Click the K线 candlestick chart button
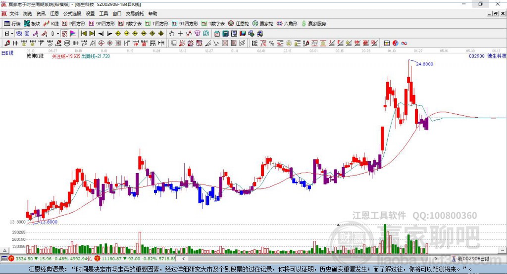This screenshot has height=274, width=507. (51, 23)
